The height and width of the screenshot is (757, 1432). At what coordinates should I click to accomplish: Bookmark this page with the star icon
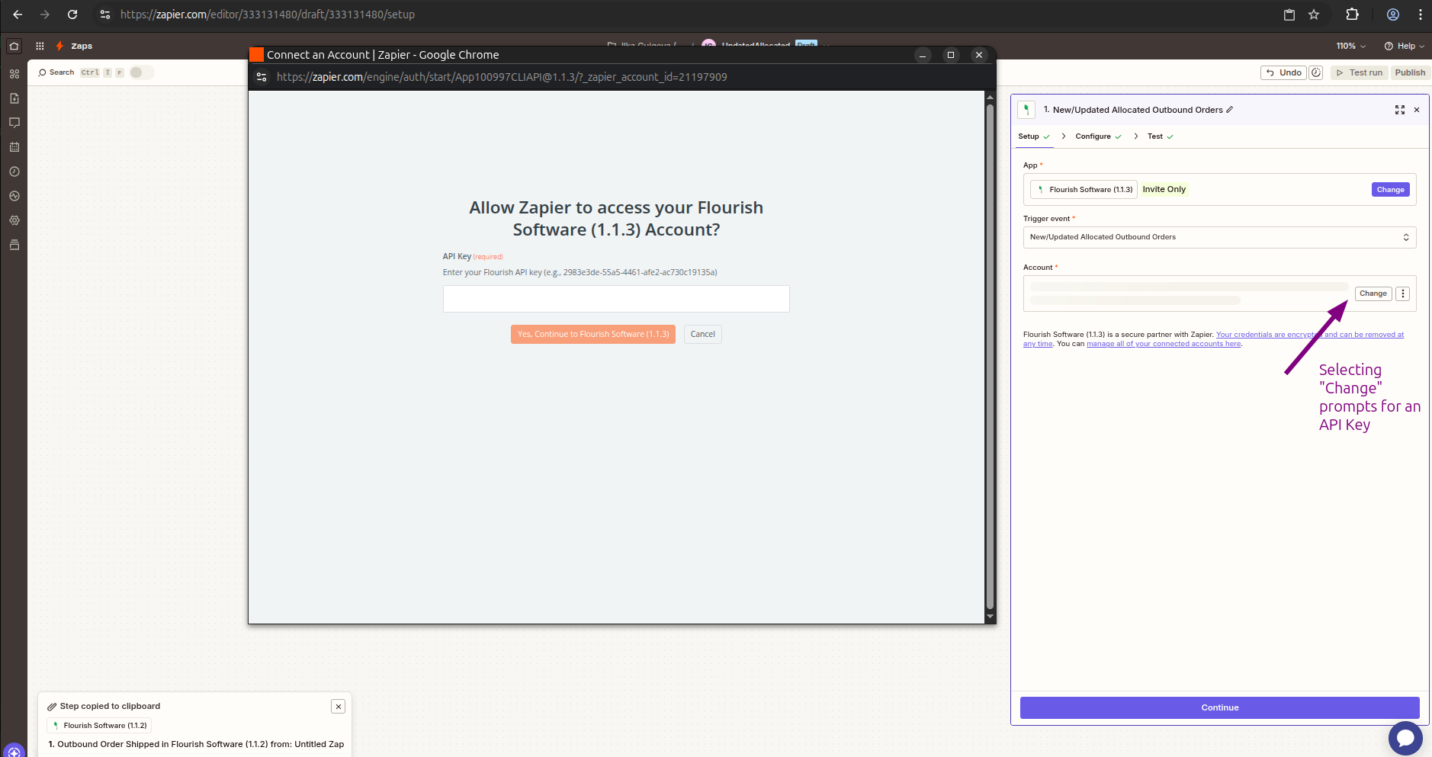1314,14
